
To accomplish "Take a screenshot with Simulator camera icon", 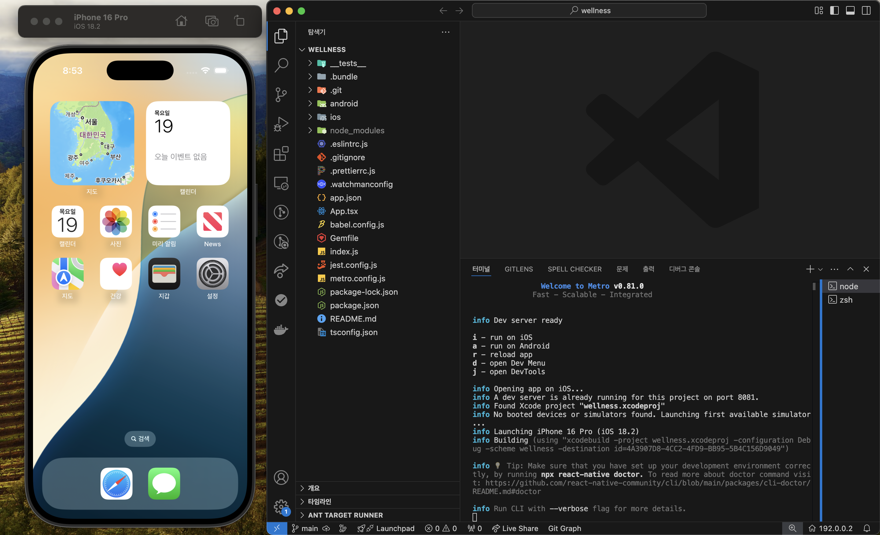I will [212, 21].
